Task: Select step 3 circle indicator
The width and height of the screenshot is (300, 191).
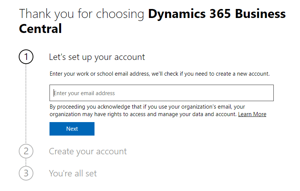Action: click(x=26, y=173)
